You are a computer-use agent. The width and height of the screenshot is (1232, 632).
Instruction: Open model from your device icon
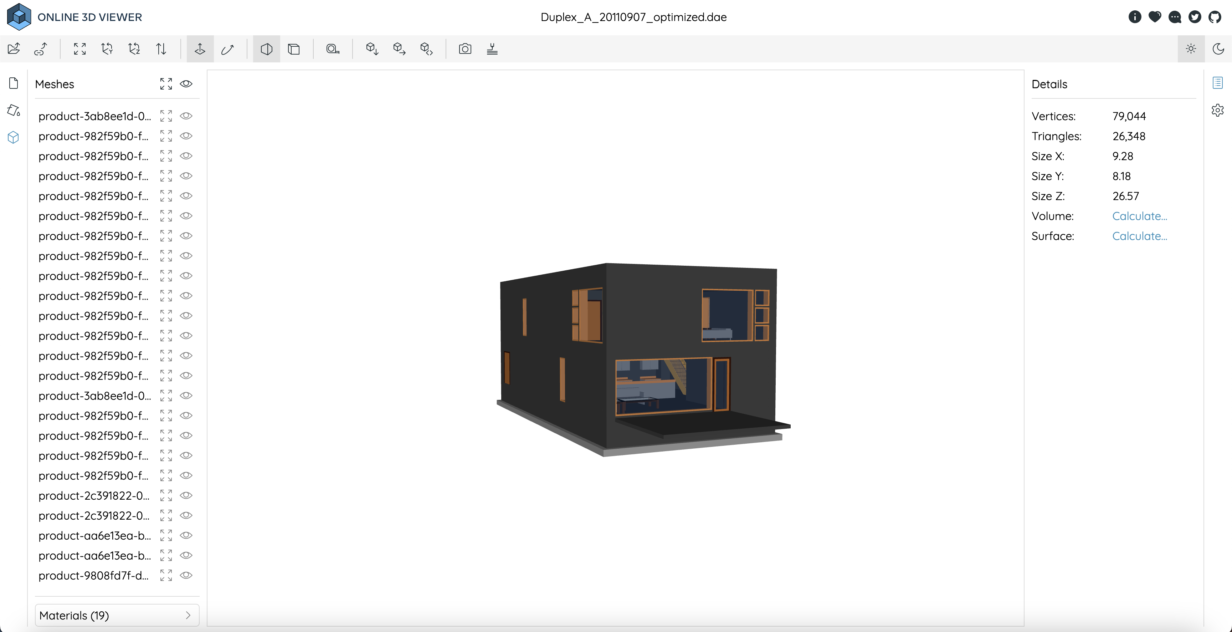point(14,49)
